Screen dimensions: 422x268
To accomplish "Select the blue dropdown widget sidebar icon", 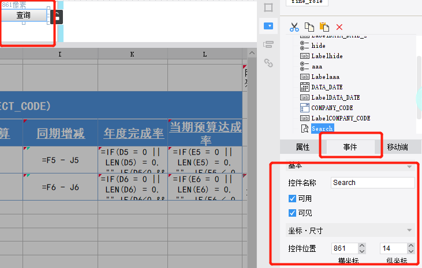I will tap(268, 26).
